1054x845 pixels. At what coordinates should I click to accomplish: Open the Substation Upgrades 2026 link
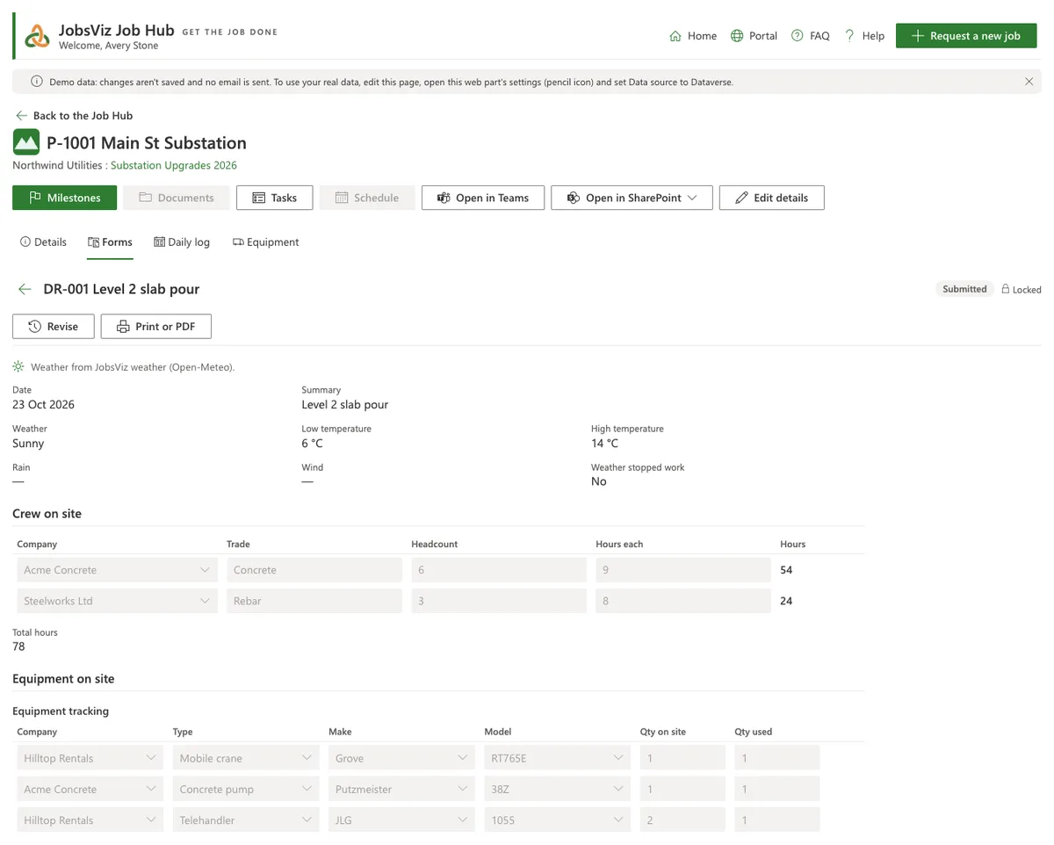click(x=174, y=165)
